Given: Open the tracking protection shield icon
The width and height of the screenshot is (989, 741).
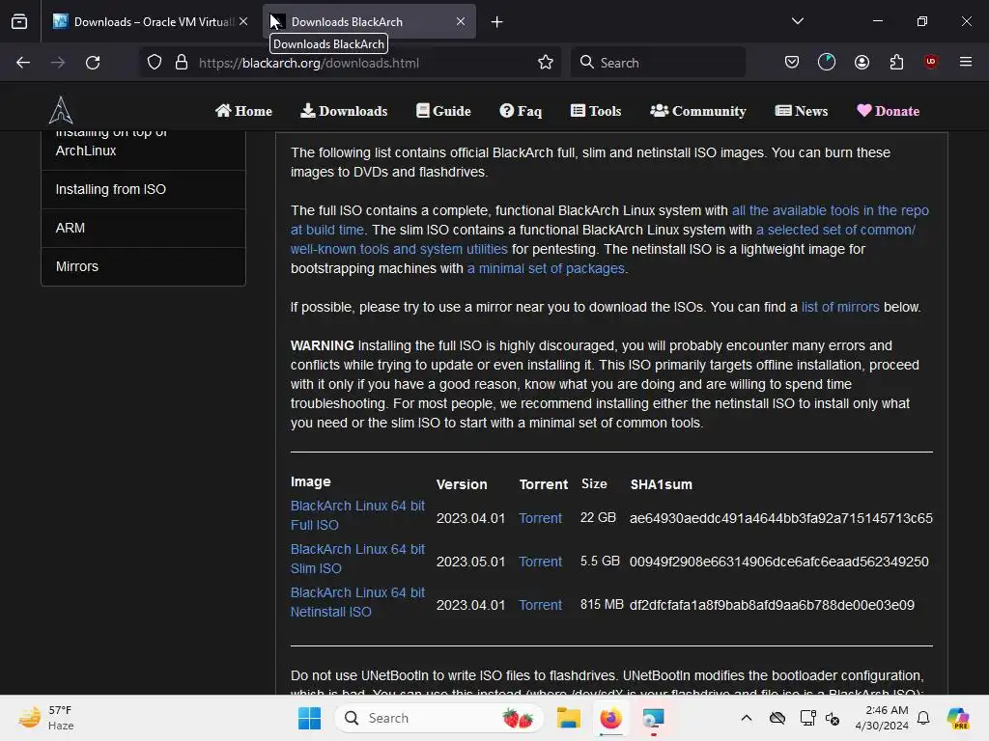Looking at the screenshot, I should point(155,63).
